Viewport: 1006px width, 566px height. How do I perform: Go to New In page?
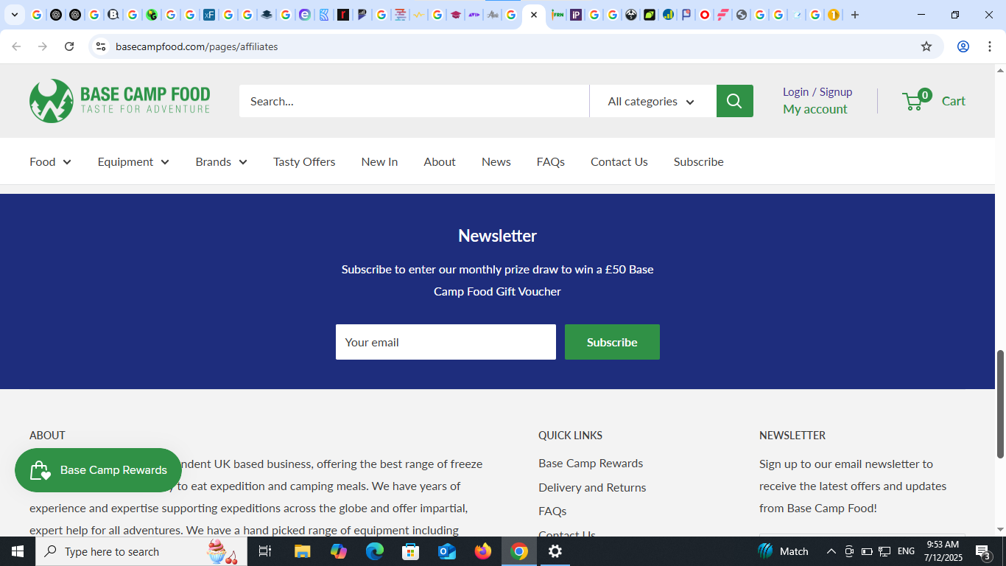point(379,161)
